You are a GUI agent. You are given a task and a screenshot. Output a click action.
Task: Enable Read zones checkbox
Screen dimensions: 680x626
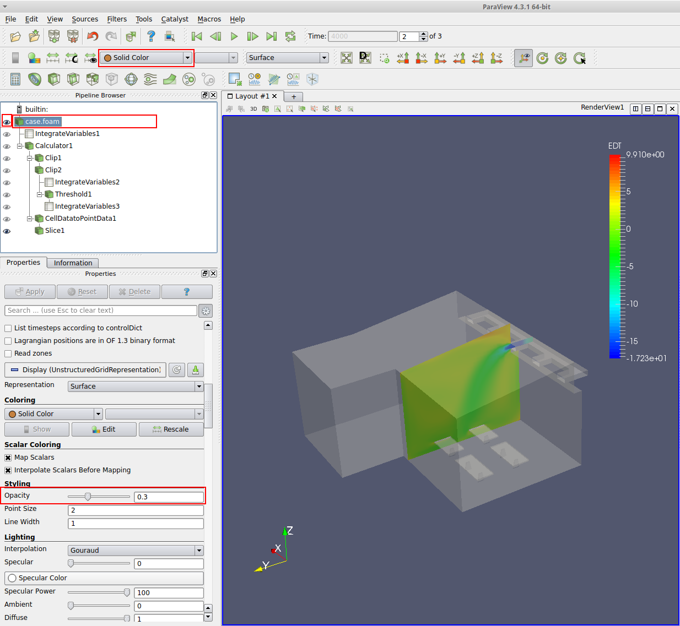(x=8, y=353)
